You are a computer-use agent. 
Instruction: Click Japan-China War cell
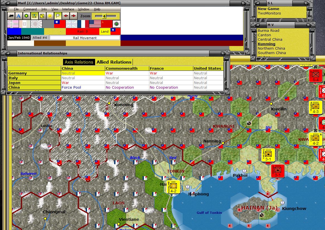(83, 83)
